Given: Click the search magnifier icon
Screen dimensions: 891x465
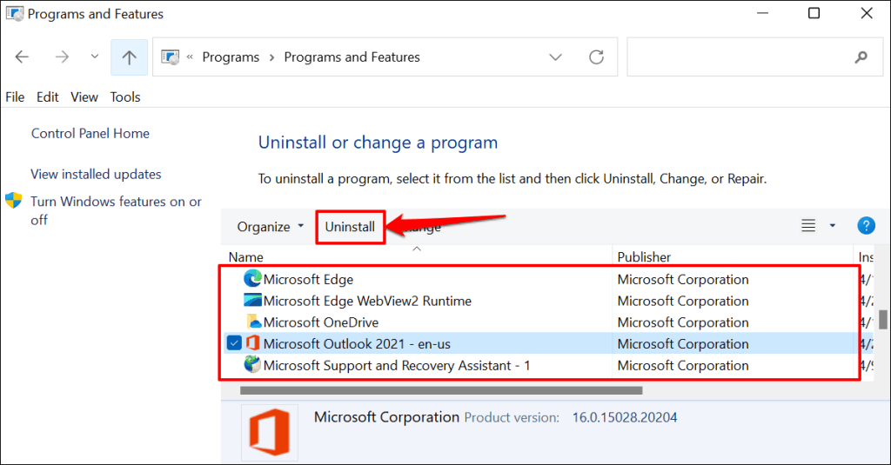Looking at the screenshot, I should [x=861, y=57].
